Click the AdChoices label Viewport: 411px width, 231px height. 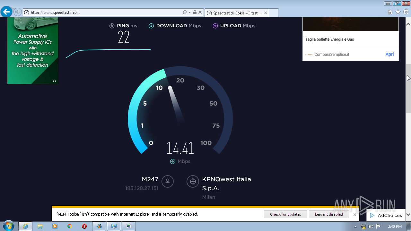pos(390,216)
